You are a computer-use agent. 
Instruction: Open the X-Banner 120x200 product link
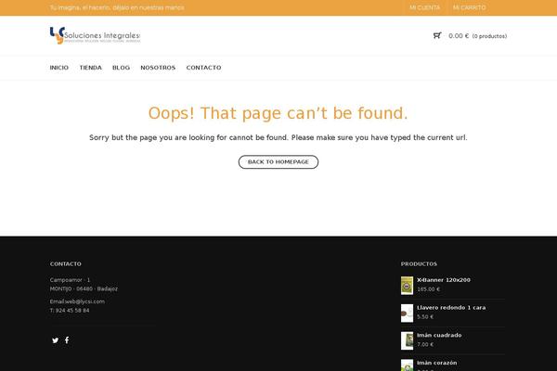click(x=444, y=280)
